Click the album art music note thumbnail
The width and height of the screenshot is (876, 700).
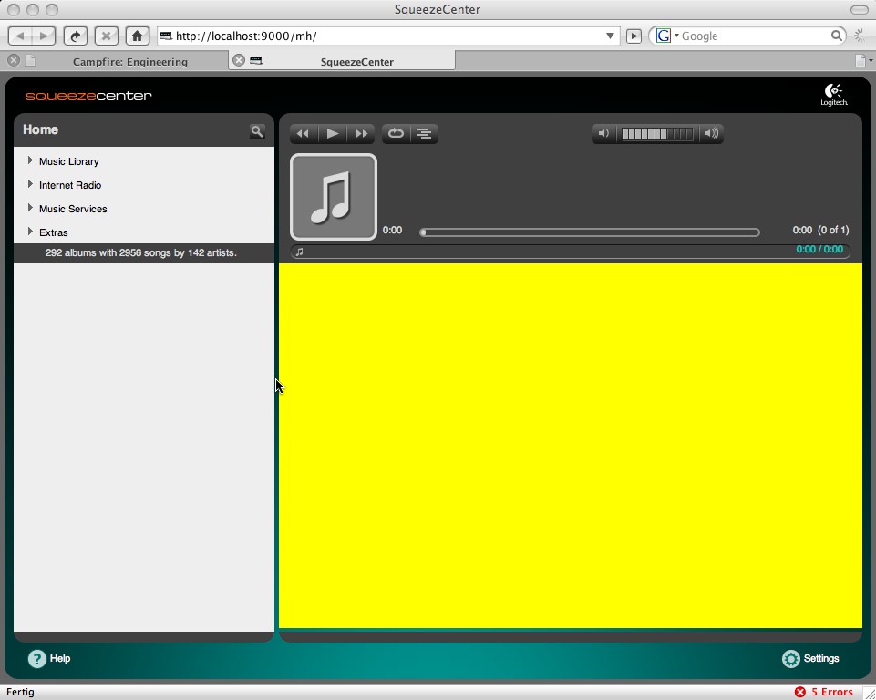334,197
